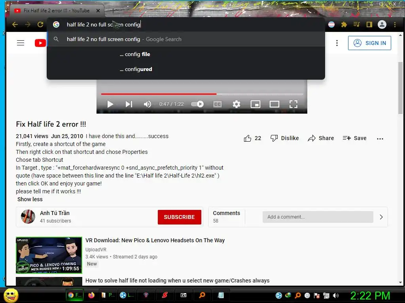
Task: Open 7z taskbar item
Action: pos(184,295)
